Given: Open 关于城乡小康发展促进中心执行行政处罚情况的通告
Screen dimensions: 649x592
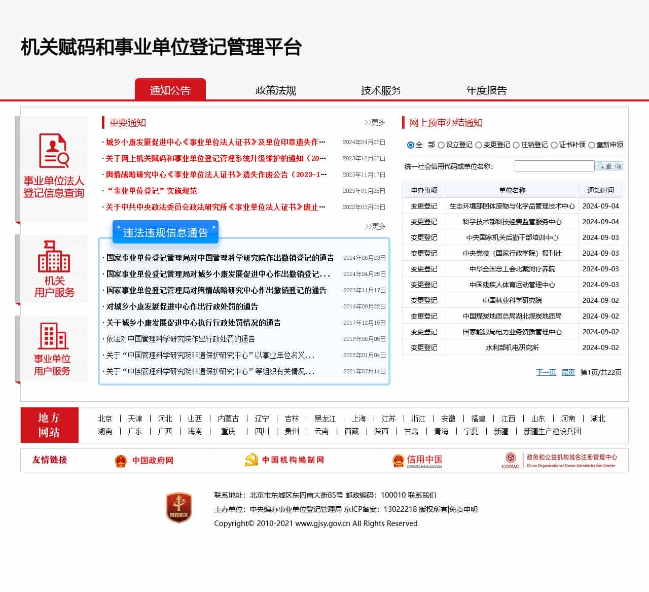Looking at the screenshot, I should point(193,323).
